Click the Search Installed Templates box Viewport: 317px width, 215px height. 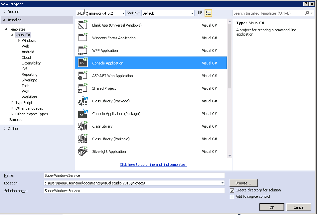(x=268, y=13)
